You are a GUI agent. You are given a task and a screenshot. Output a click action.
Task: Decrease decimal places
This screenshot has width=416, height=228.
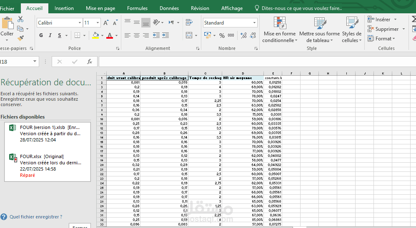(x=253, y=35)
